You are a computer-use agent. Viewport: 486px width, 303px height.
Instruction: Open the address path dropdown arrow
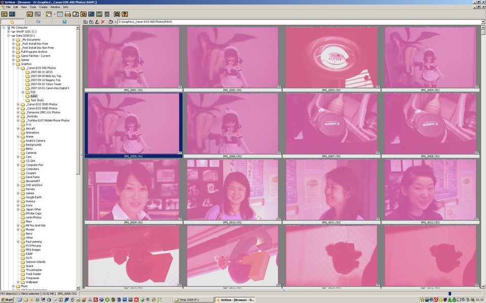pyautogui.click(x=483, y=22)
